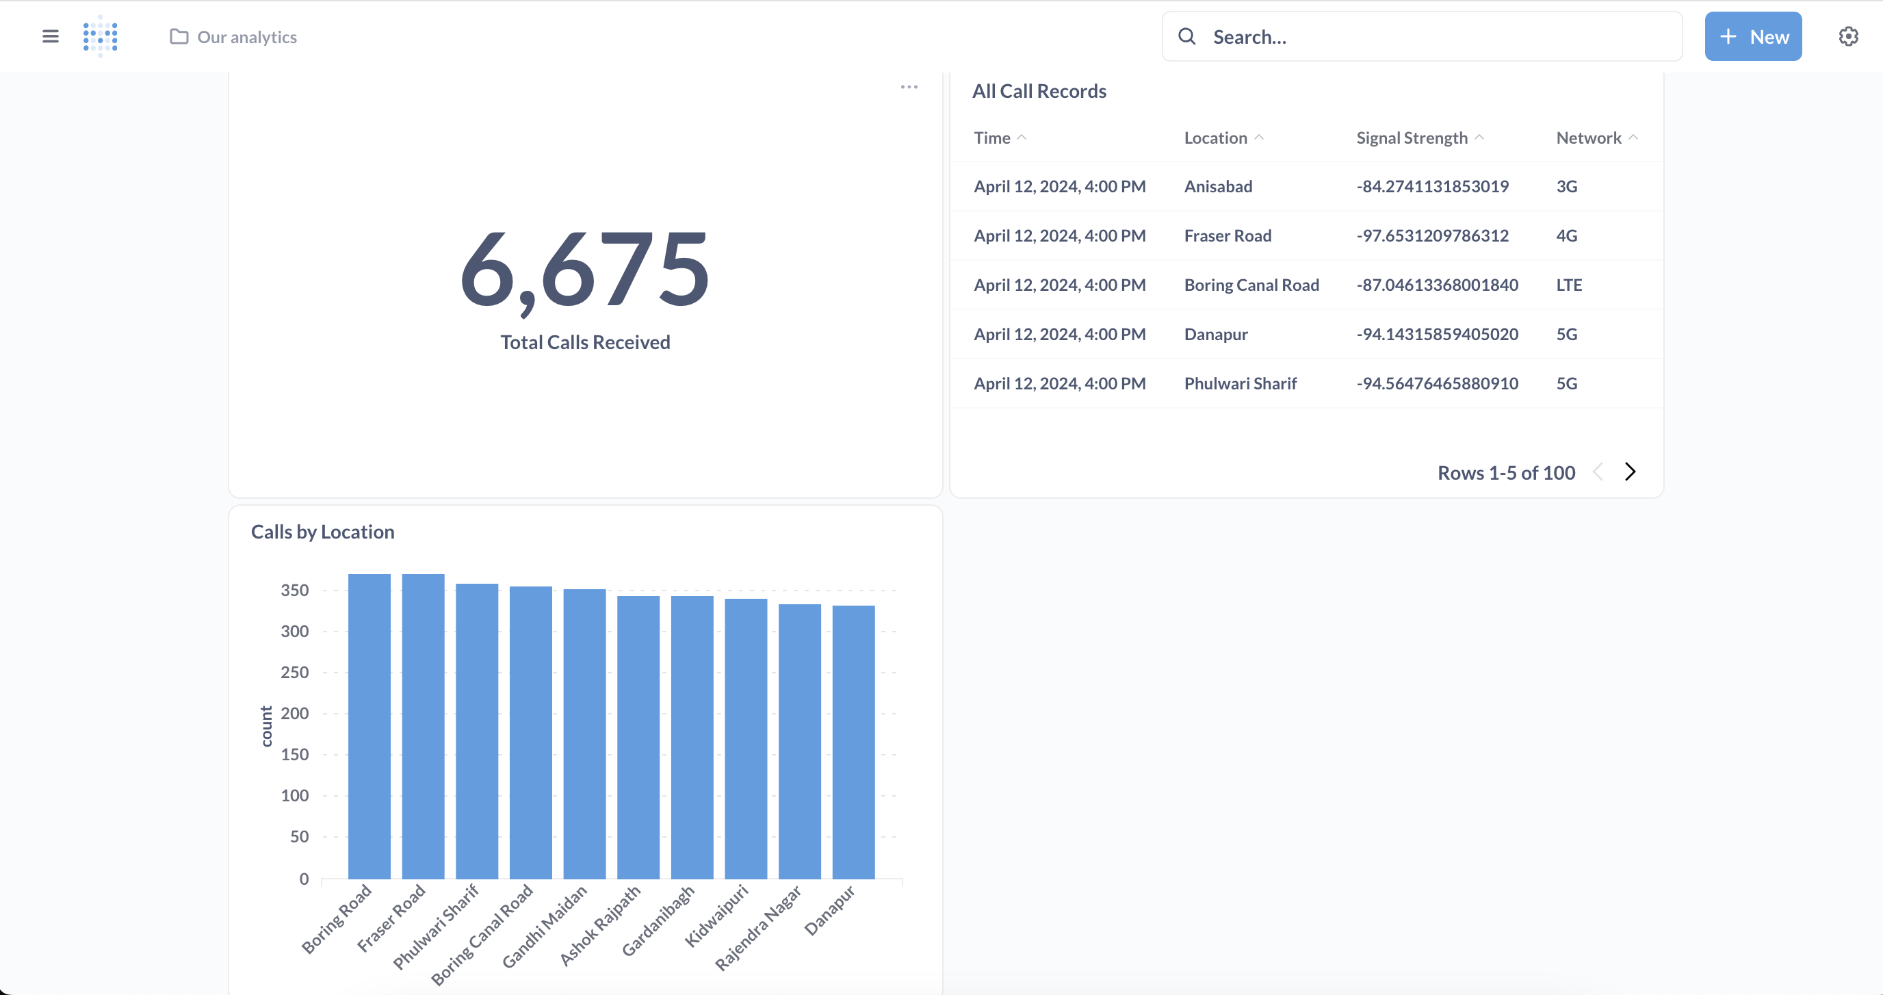Click the magnifier search icon
The height and width of the screenshot is (995, 1883).
point(1186,36)
